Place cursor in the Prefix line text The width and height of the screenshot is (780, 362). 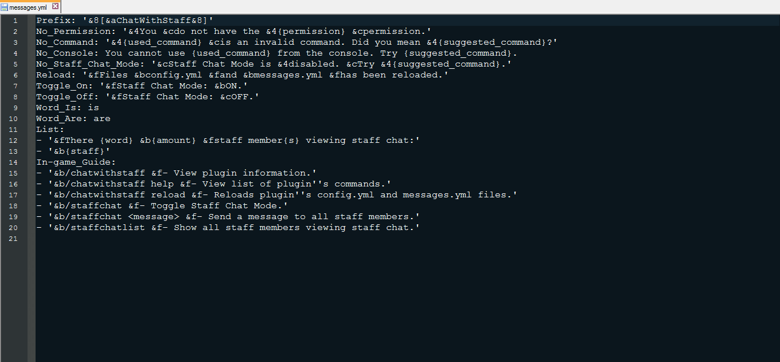(x=124, y=21)
